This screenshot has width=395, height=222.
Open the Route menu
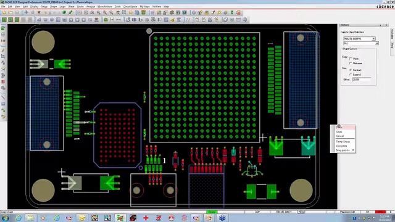point(80,7)
